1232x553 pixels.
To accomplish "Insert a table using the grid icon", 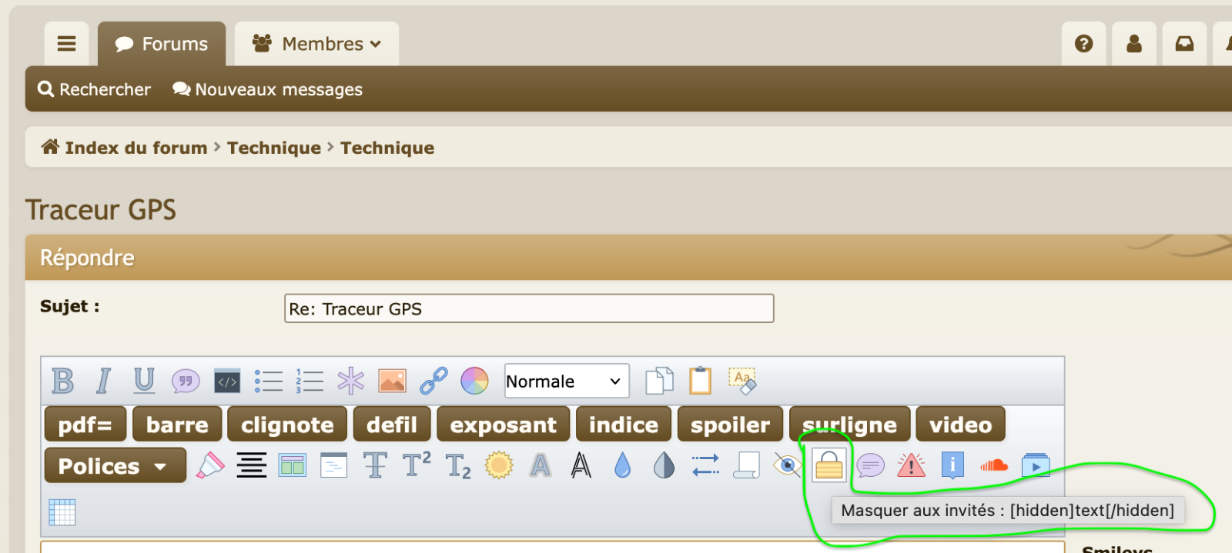I will pyautogui.click(x=62, y=511).
